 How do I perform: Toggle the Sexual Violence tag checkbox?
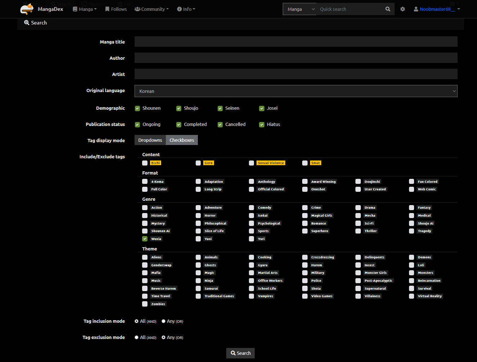[x=251, y=163]
